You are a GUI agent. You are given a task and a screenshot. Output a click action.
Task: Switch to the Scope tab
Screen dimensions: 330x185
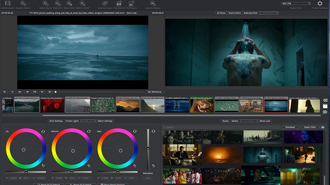pos(225,121)
